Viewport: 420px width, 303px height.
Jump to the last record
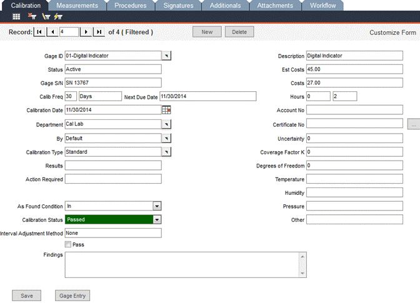tap(99, 31)
